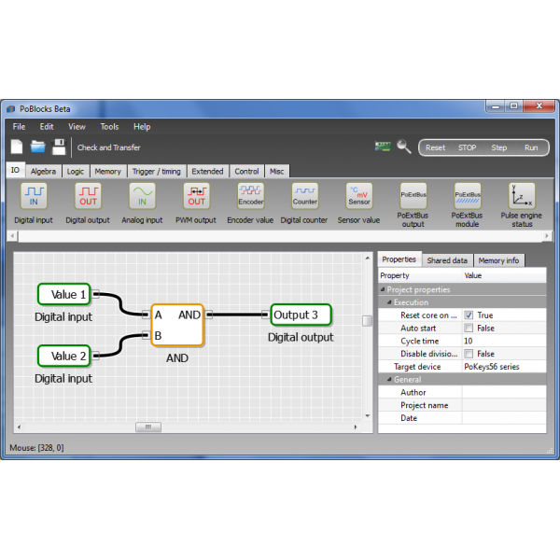The height and width of the screenshot is (560, 560).
Task: Open the View menu
Action: (x=77, y=126)
